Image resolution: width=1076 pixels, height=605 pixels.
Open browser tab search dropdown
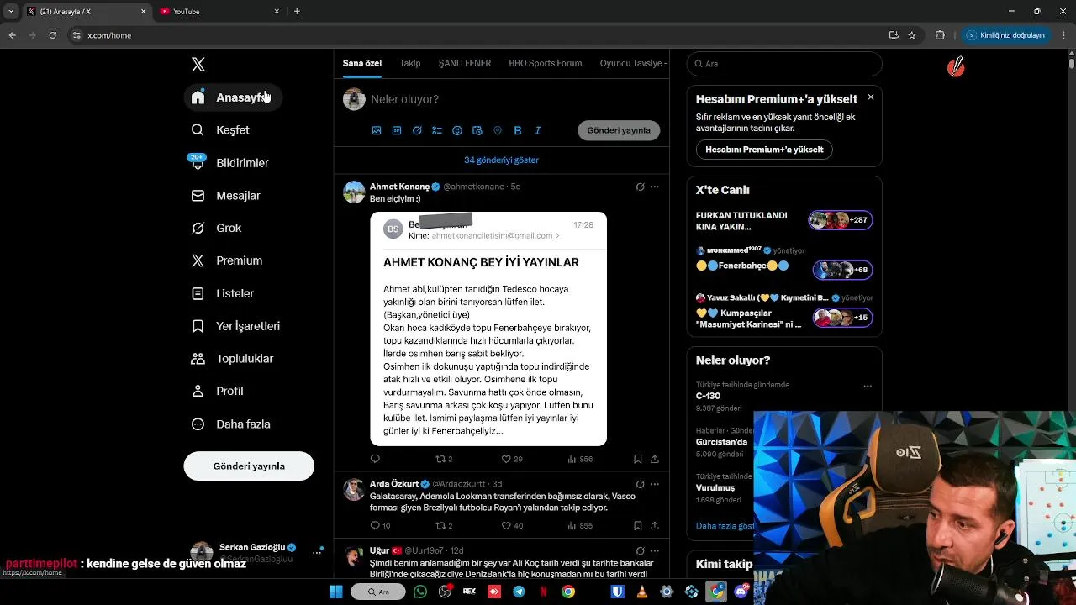pos(11,11)
